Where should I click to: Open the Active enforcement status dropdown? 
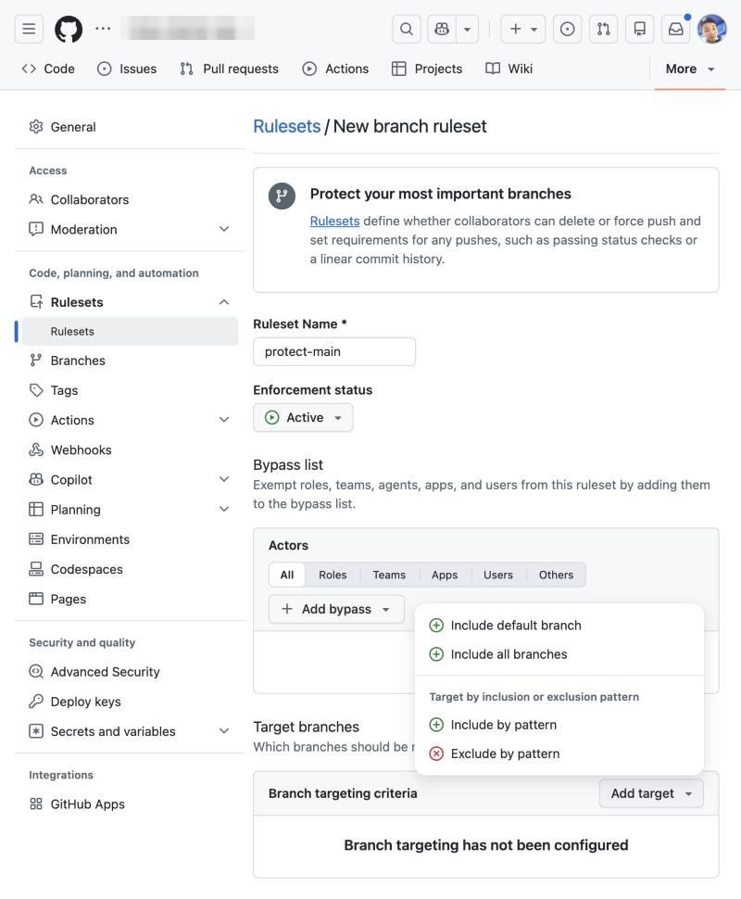(303, 417)
